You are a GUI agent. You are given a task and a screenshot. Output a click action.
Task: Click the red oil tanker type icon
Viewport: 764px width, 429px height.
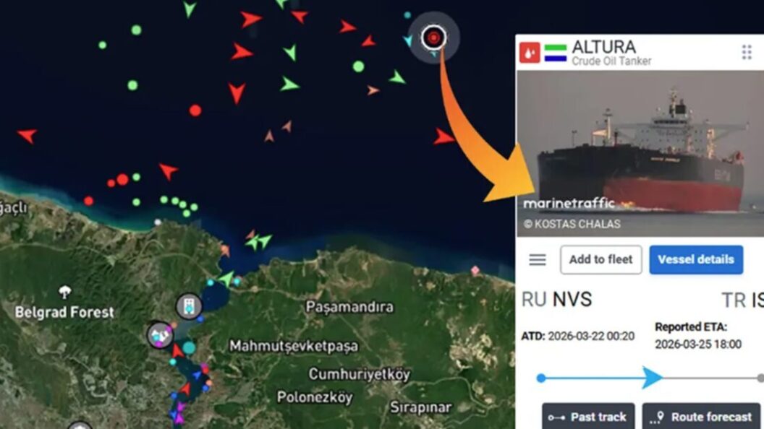pos(530,53)
